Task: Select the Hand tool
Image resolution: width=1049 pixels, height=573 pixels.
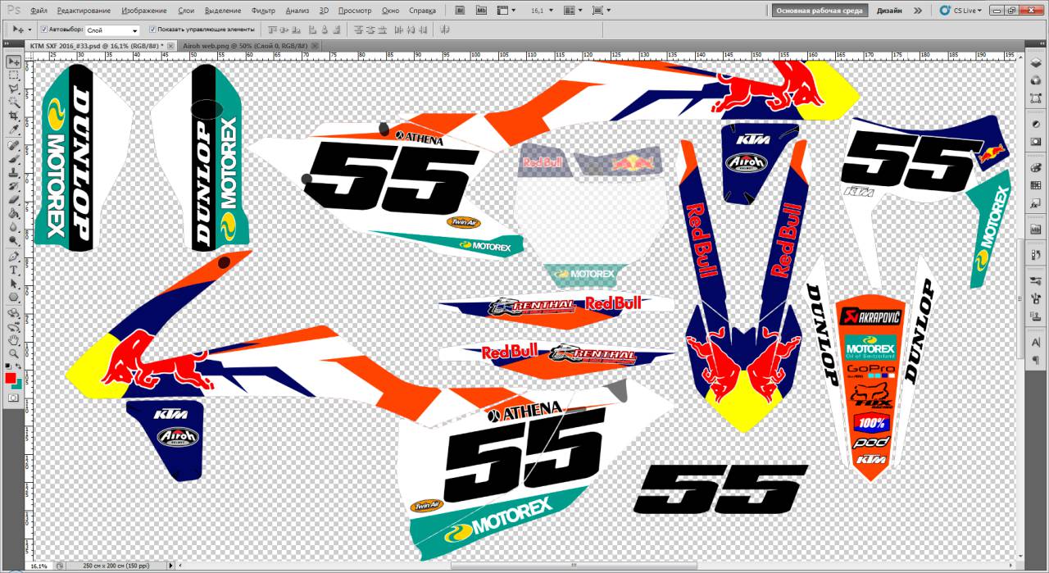Action: click(x=14, y=339)
